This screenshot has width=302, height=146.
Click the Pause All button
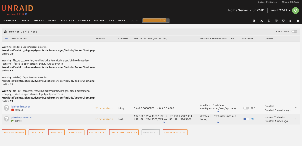tap(76, 132)
